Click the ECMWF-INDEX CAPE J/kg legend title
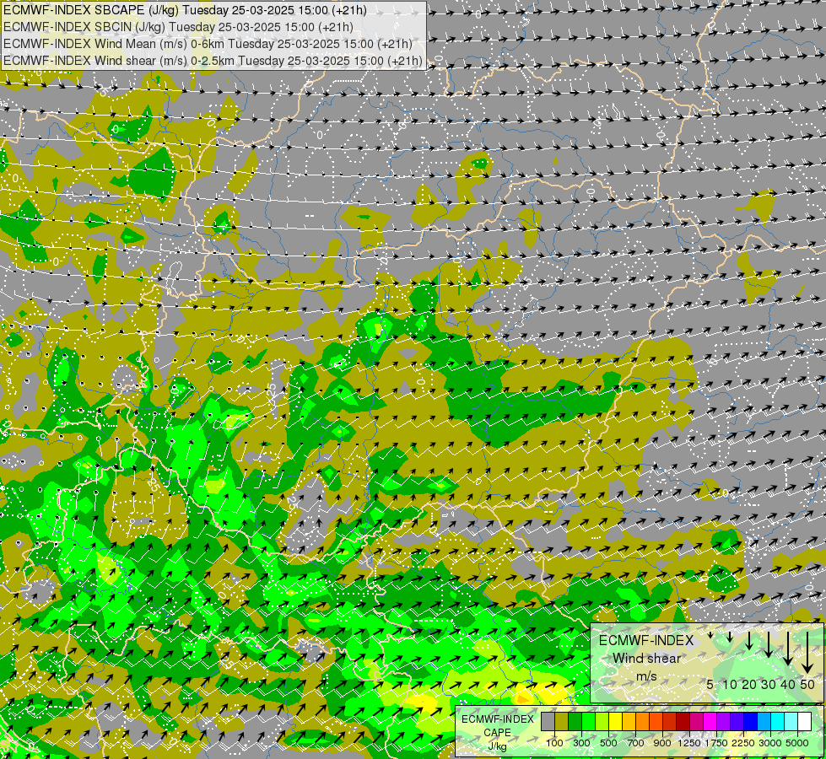This screenshot has width=826, height=759. tap(497, 733)
